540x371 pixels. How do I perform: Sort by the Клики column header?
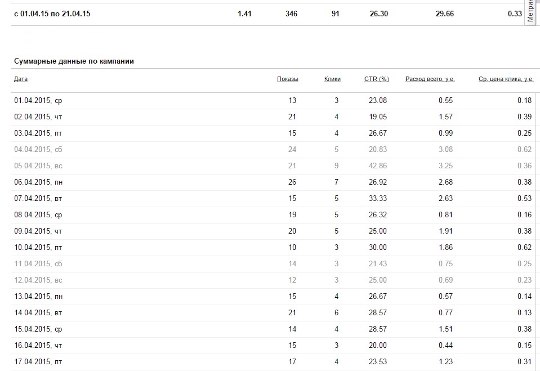[332, 79]
